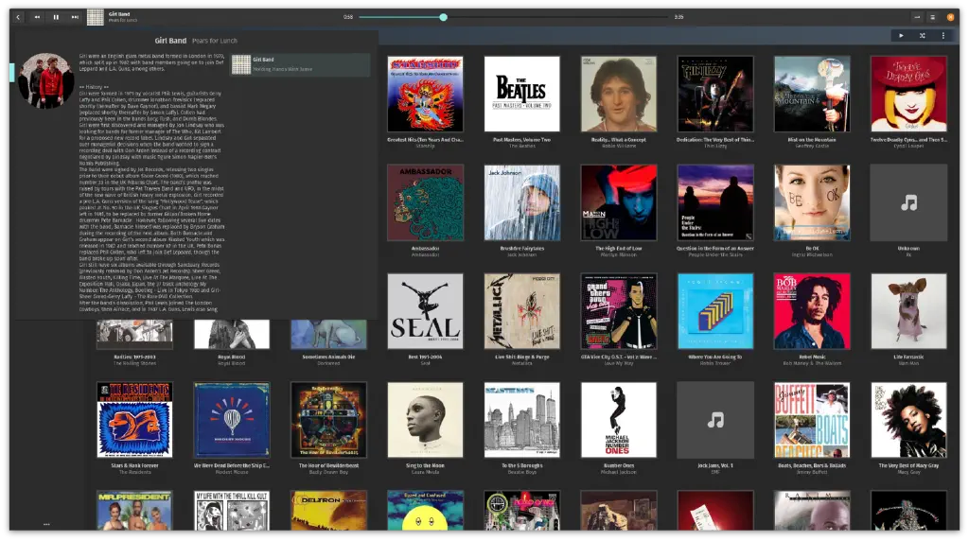Open Starship Greatest Hits album
Image resolution: width=969 pixels, height=541 pixels.
click(x=425, y=94)
